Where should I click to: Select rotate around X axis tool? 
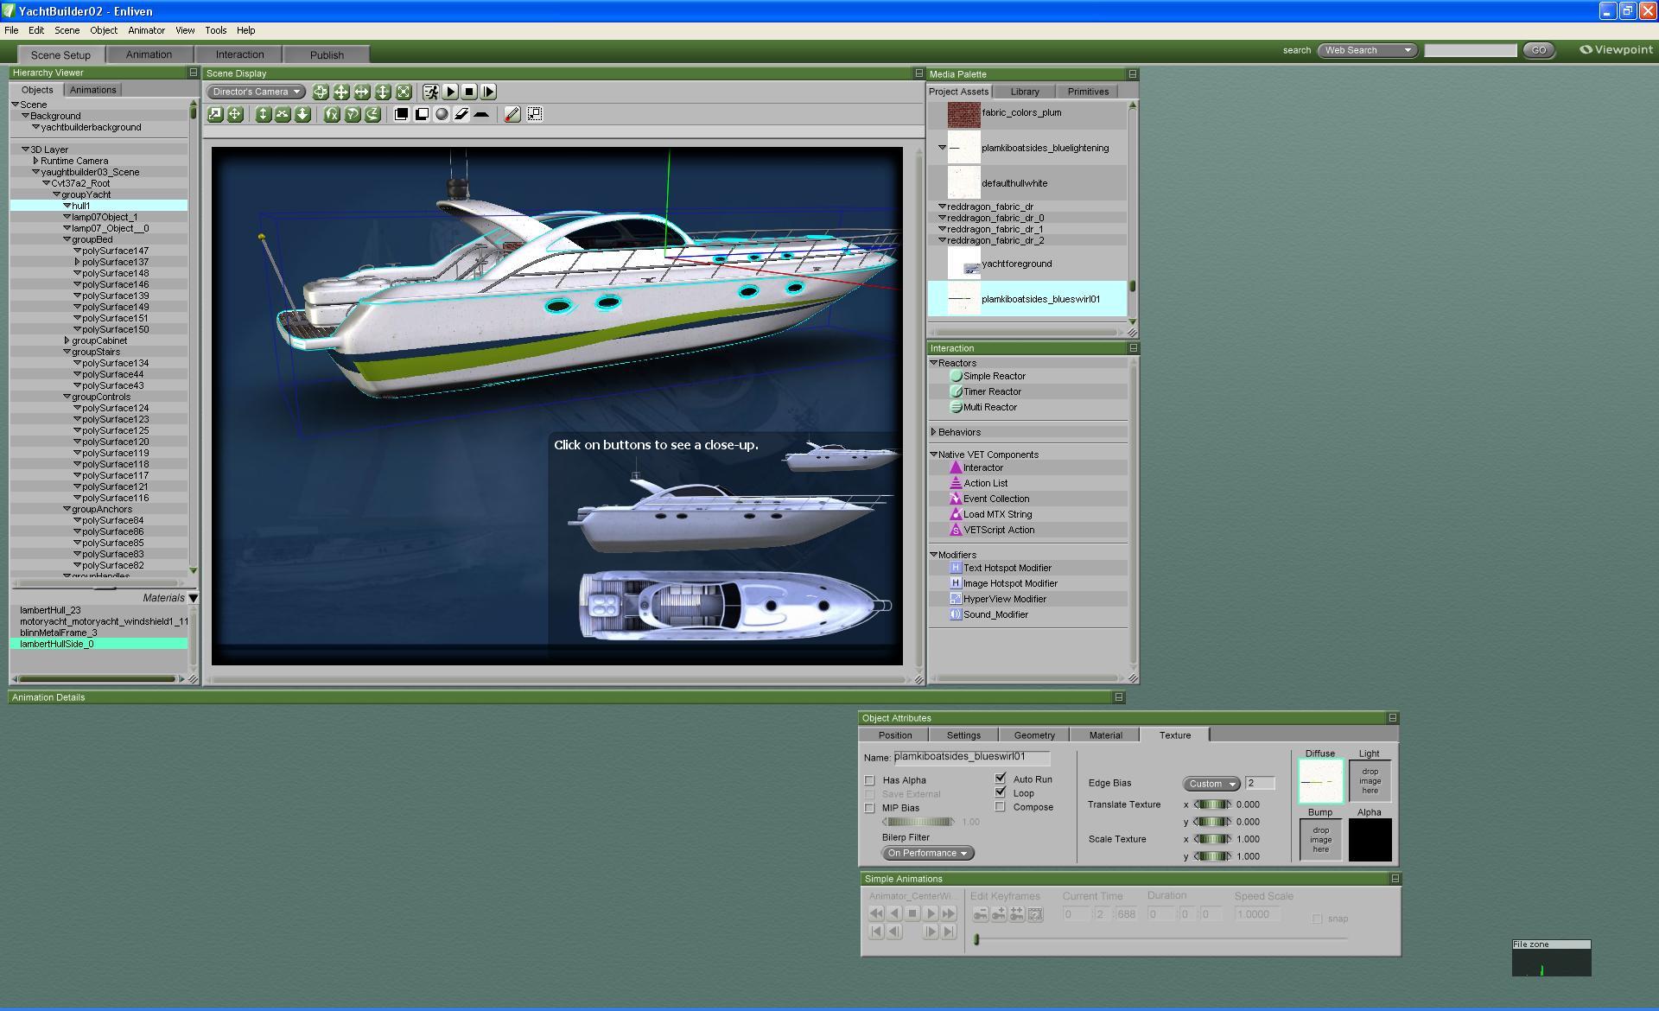coord(332,114)
